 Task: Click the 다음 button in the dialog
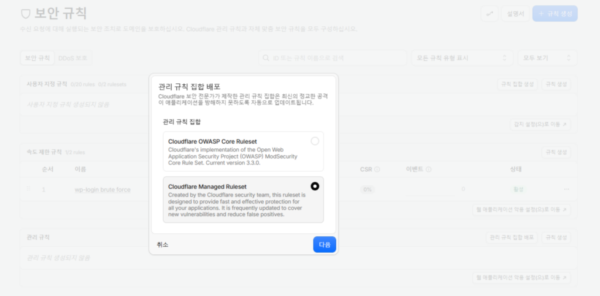pos(325,244)
